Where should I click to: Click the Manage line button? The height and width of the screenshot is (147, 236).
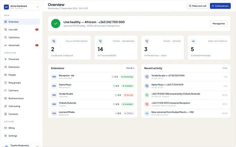219,24
